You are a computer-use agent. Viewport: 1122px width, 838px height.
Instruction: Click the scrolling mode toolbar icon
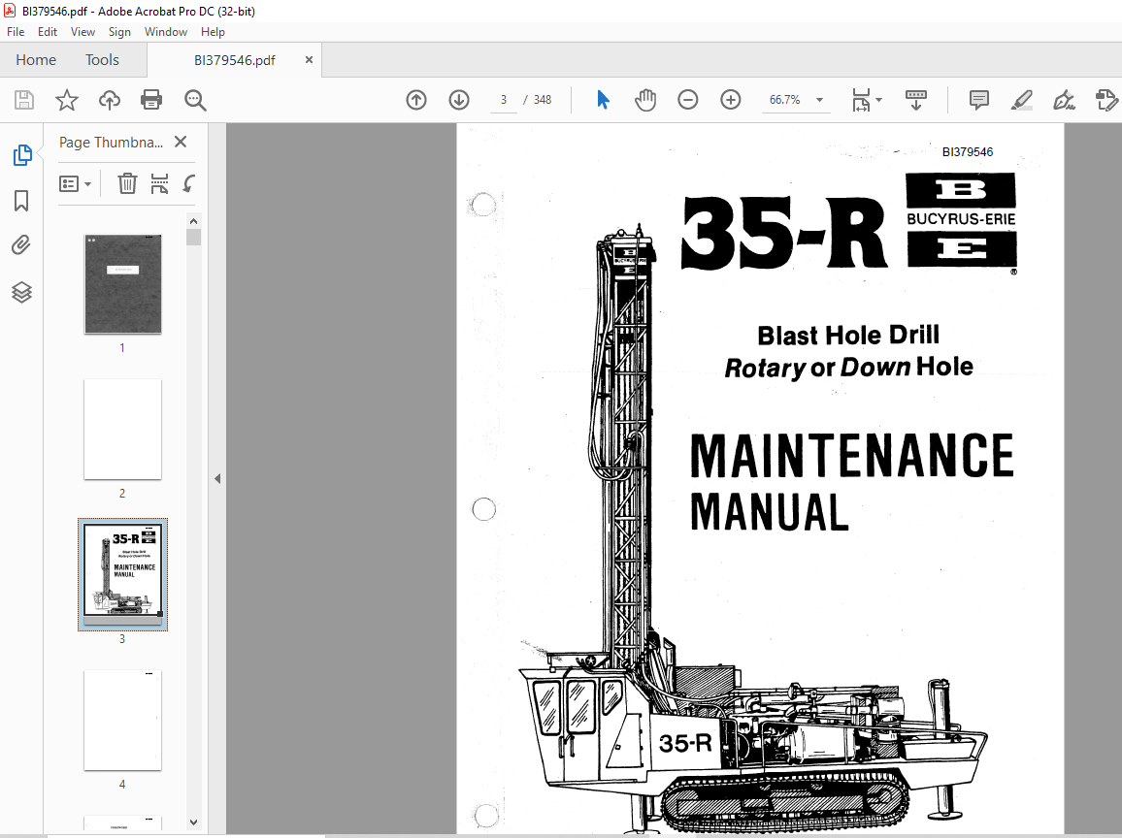point(916,100)
